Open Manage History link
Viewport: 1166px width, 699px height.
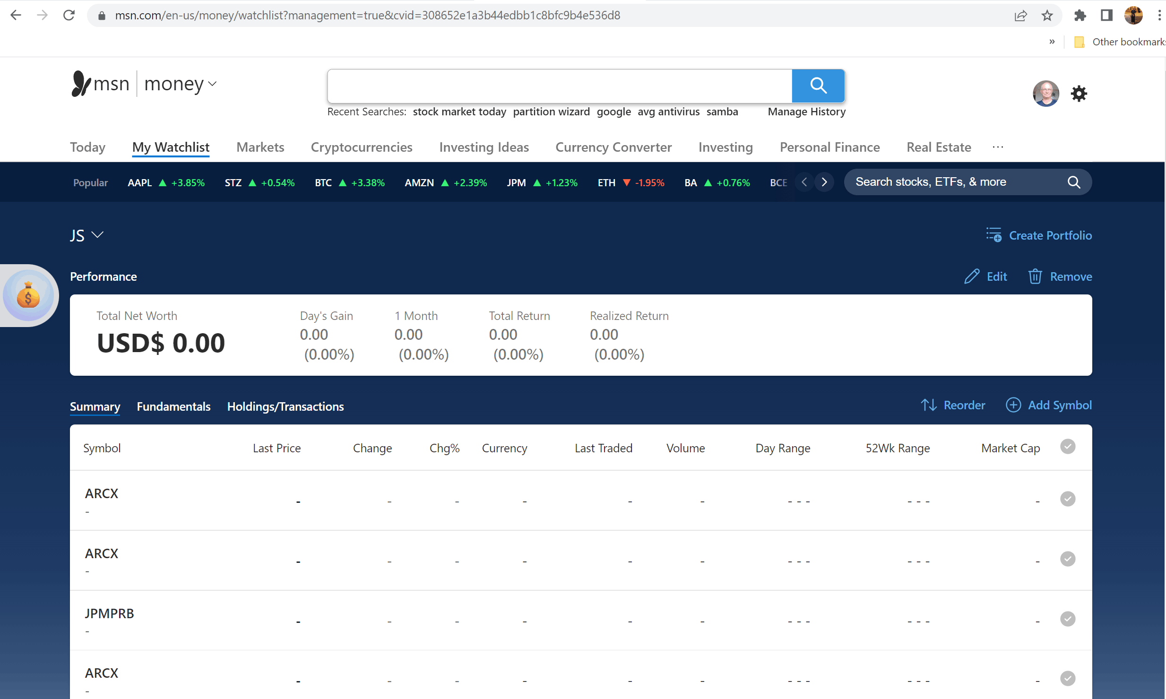pos(806,112)
